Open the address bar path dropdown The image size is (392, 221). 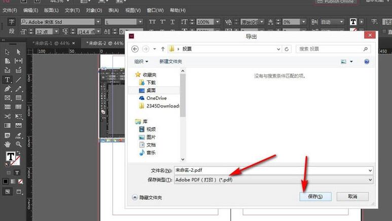click(278, 49)
